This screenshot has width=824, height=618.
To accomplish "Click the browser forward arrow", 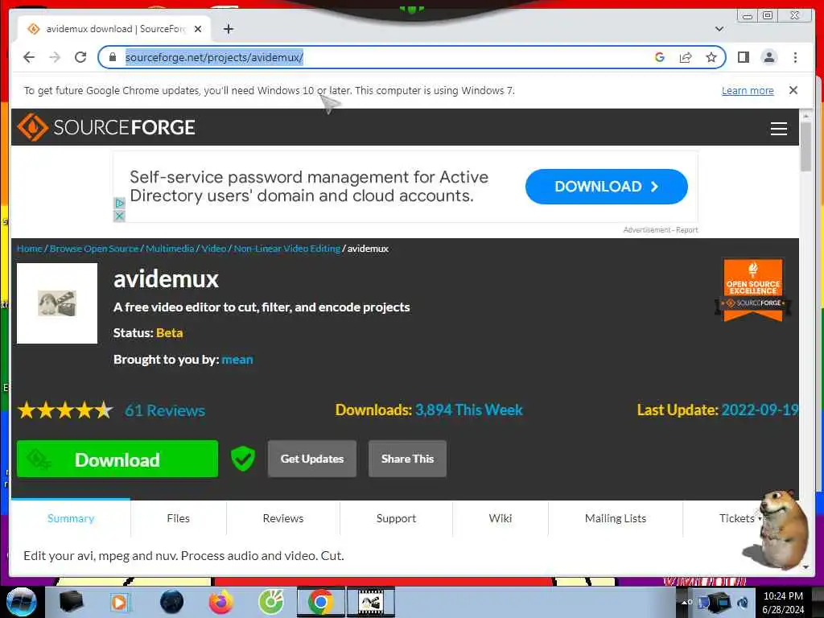I will (x=55, y=57).
